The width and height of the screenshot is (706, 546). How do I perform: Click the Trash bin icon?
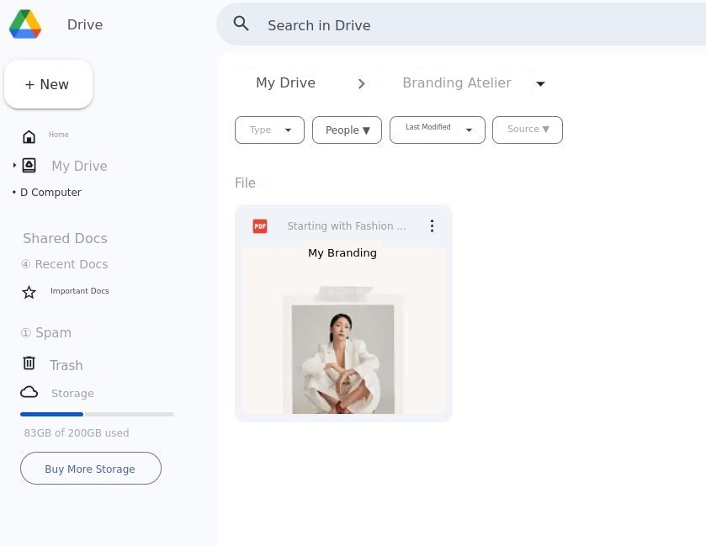pos(29,363)
